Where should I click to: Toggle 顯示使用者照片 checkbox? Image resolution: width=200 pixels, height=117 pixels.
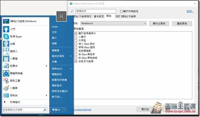point(76,33)
